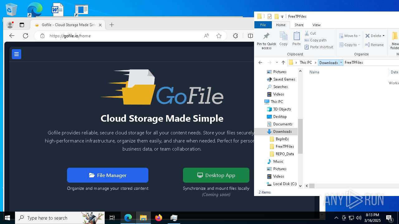Click navigation pane scroll up arrow
The width and height of the screenshot is (399, 224).
(300, 71)
